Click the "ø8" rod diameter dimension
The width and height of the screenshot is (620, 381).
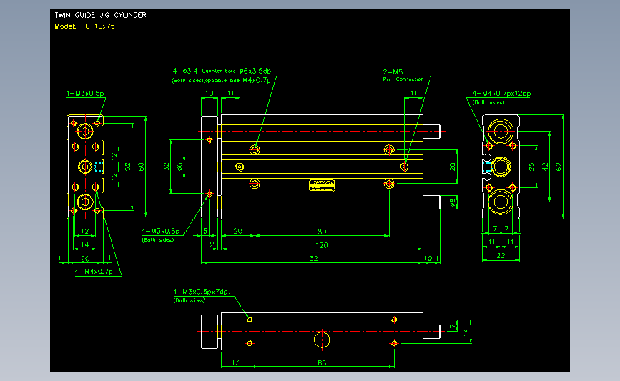tap(453, 202)
